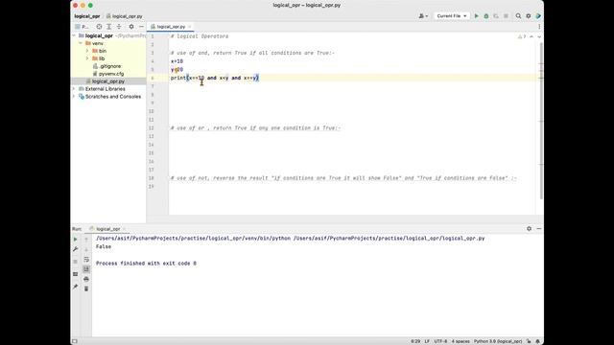The width and height of the screenshot is (614, 345).
Task: Click restore layout icon in Run panel
Action: [76, 274]
